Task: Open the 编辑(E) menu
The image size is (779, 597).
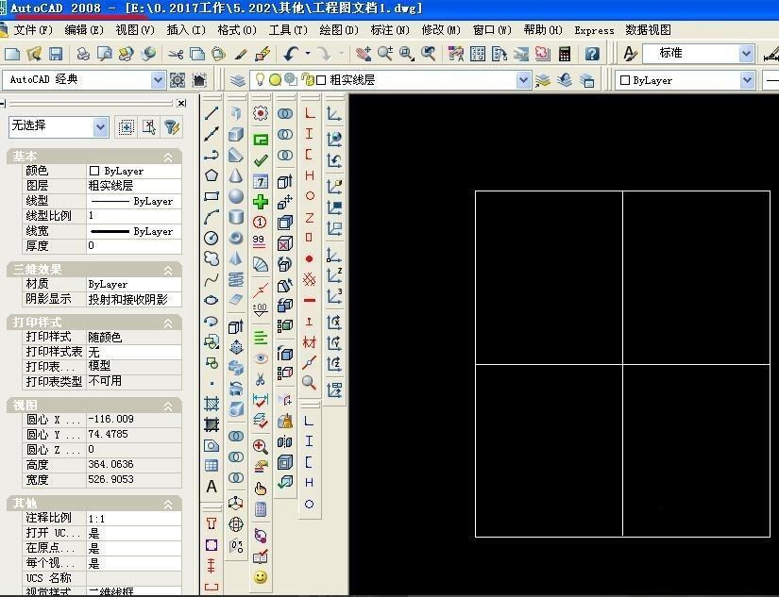Action: (x=84, y=30)
